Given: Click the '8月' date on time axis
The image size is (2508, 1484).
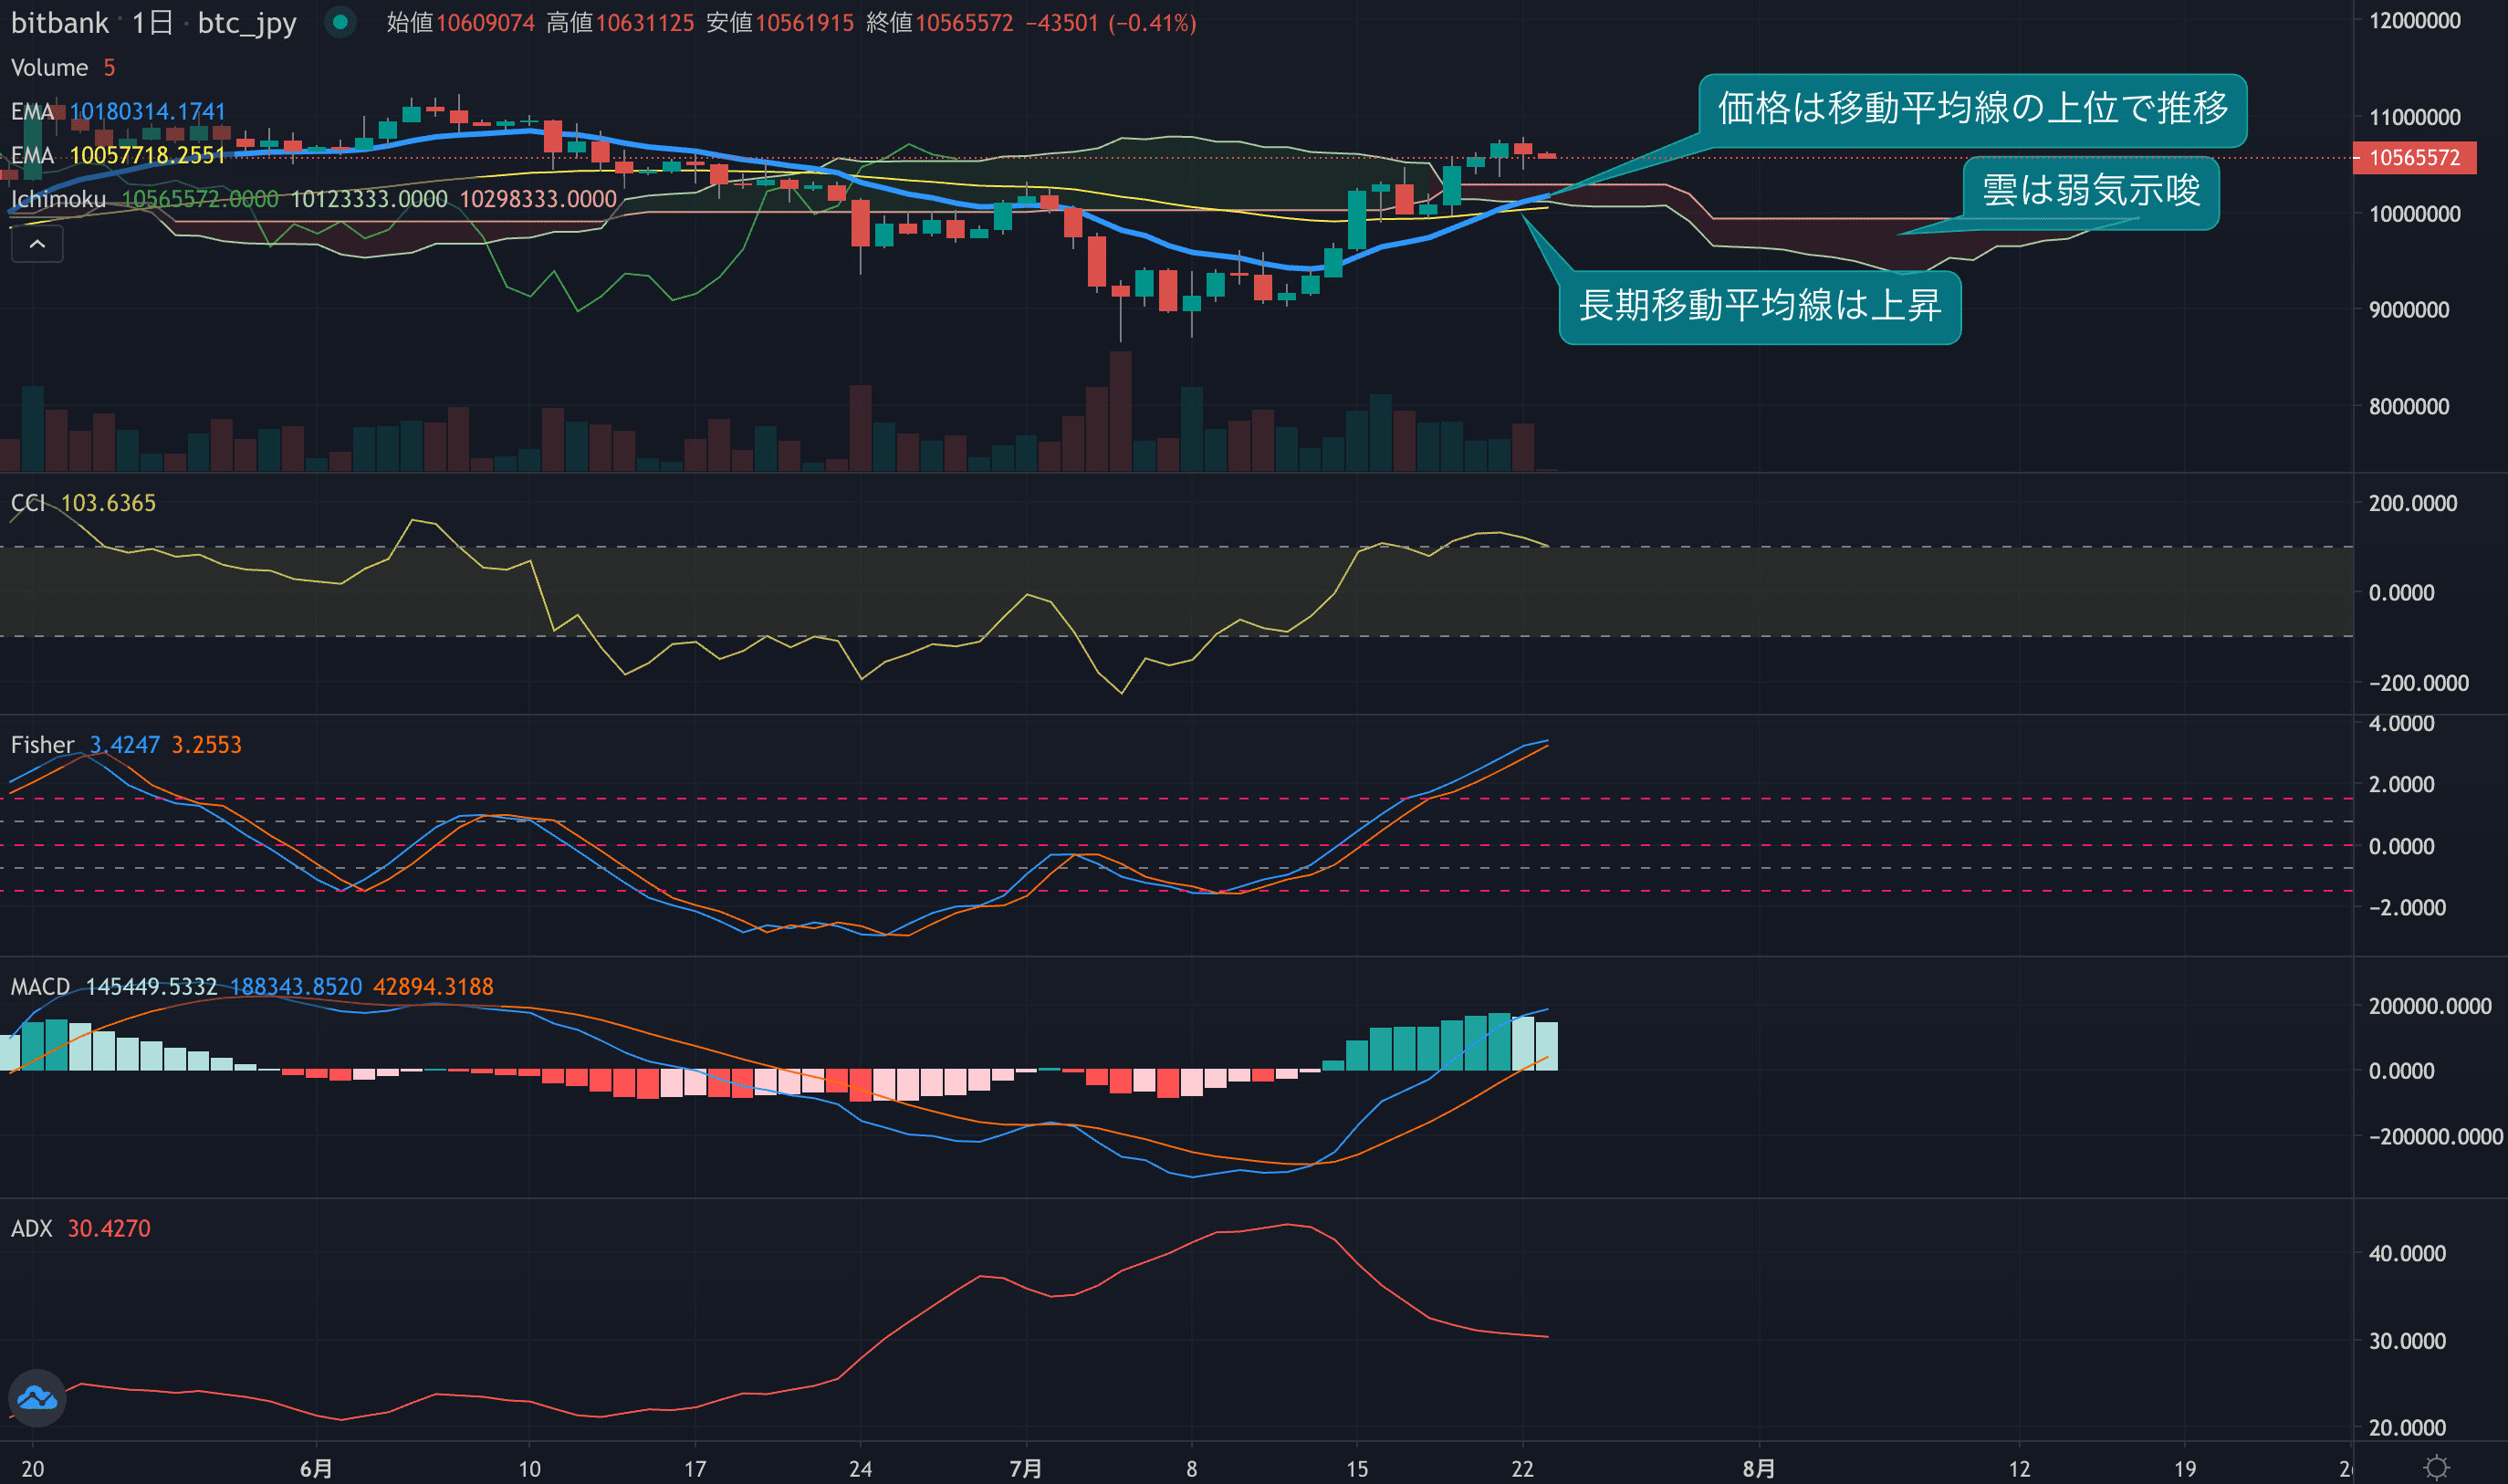Looking at the screenshot, I should click(1758, 1468).
